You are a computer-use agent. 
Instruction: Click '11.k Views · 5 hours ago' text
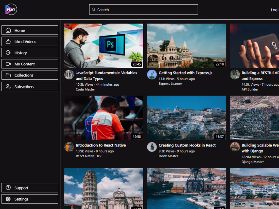point(177,79)
